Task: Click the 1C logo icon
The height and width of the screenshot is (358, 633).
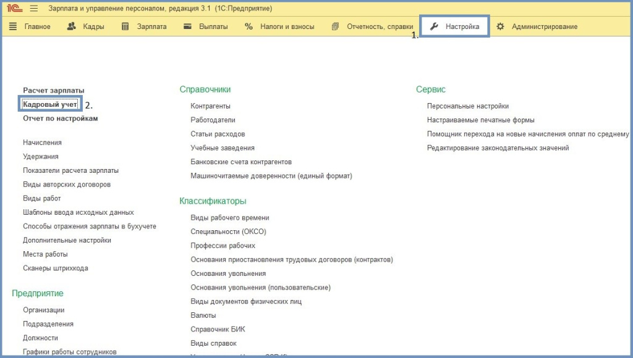Action: (14, 9)
